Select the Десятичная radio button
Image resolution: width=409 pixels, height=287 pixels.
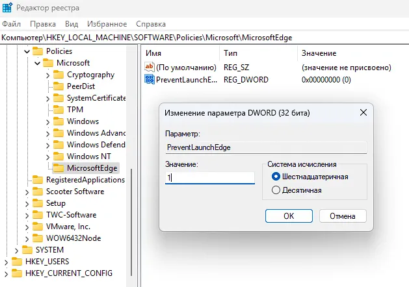(276, 190)
